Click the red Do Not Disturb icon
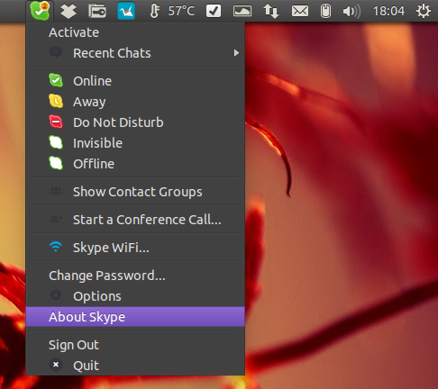Screen dimensions: 438x389 (x=56, y=122)
